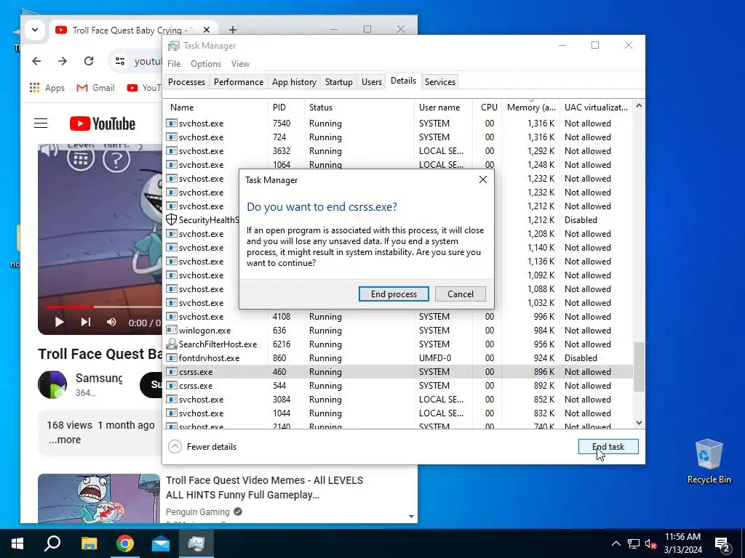Click the winlogon.exe process icon
The width and height of the screenshot is (745, 558).
click(171, 331)
